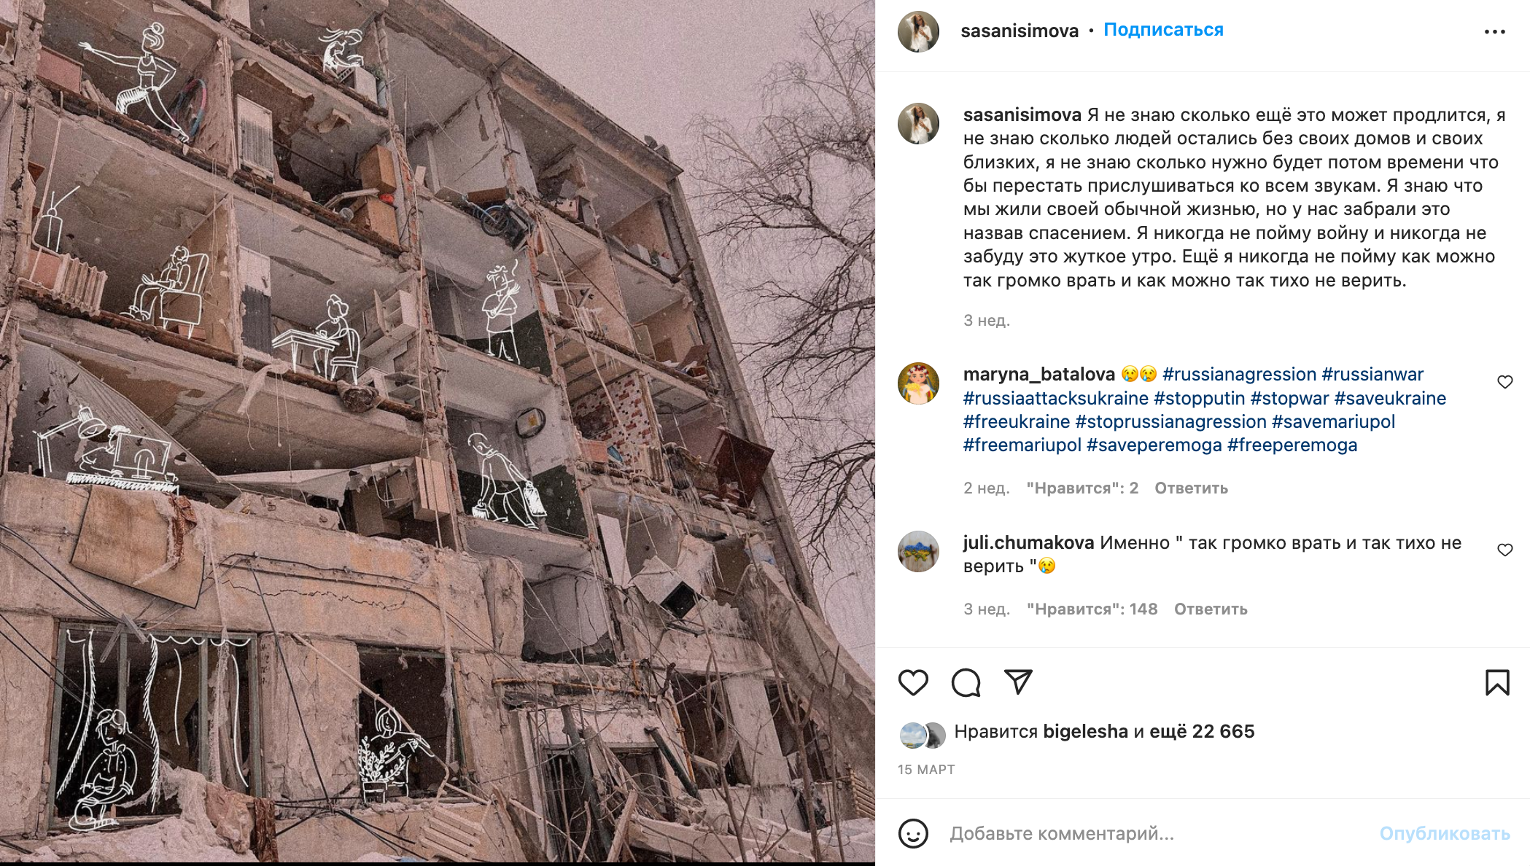Like the post with the heart icon
Screen dimensions: 1530x866
pyautogui.click(x=913, y=682)
